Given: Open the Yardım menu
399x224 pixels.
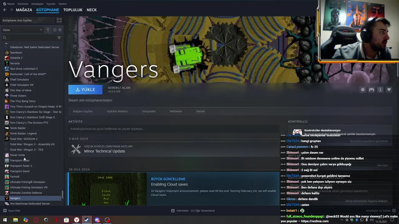Looking at the screenshot, I should tap(62, 4).
